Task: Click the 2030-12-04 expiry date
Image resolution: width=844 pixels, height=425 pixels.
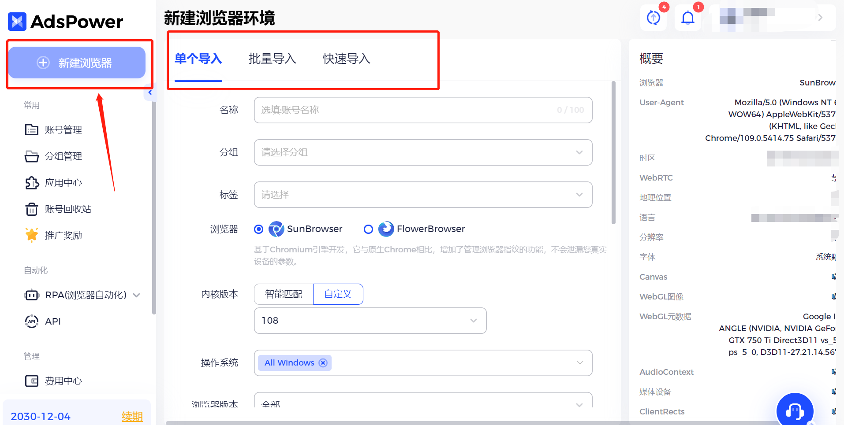Action: [x=41, y=417]
